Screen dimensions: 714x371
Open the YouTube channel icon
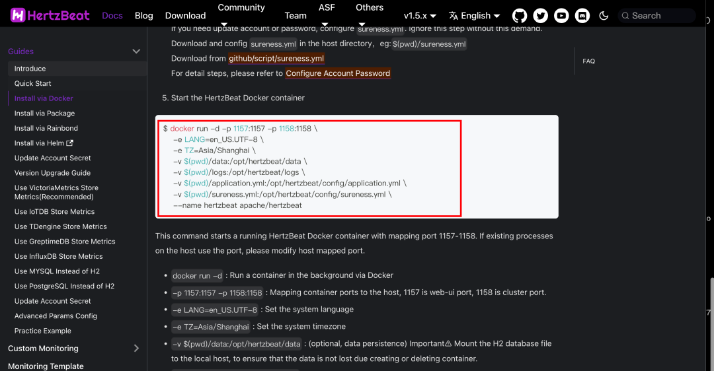click(x=561, y=16)
